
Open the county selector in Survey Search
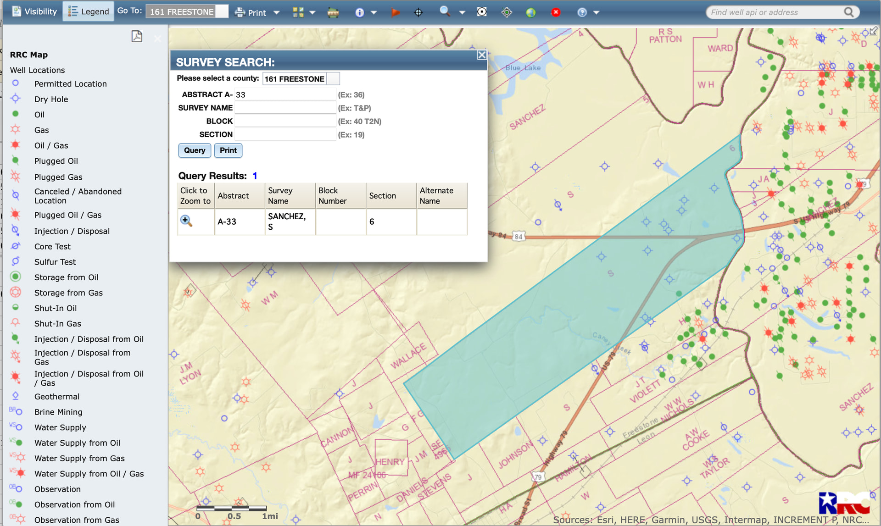pyautogui.click(x=333, y=79)
